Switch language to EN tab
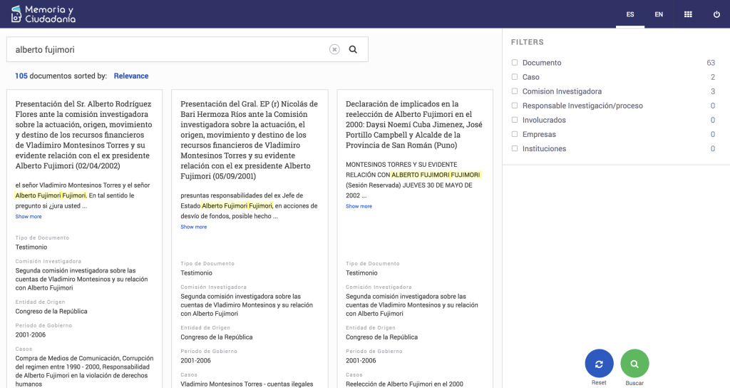Image resolution: width=730 pixels, height=388 pixels. (x=659, y=14)
